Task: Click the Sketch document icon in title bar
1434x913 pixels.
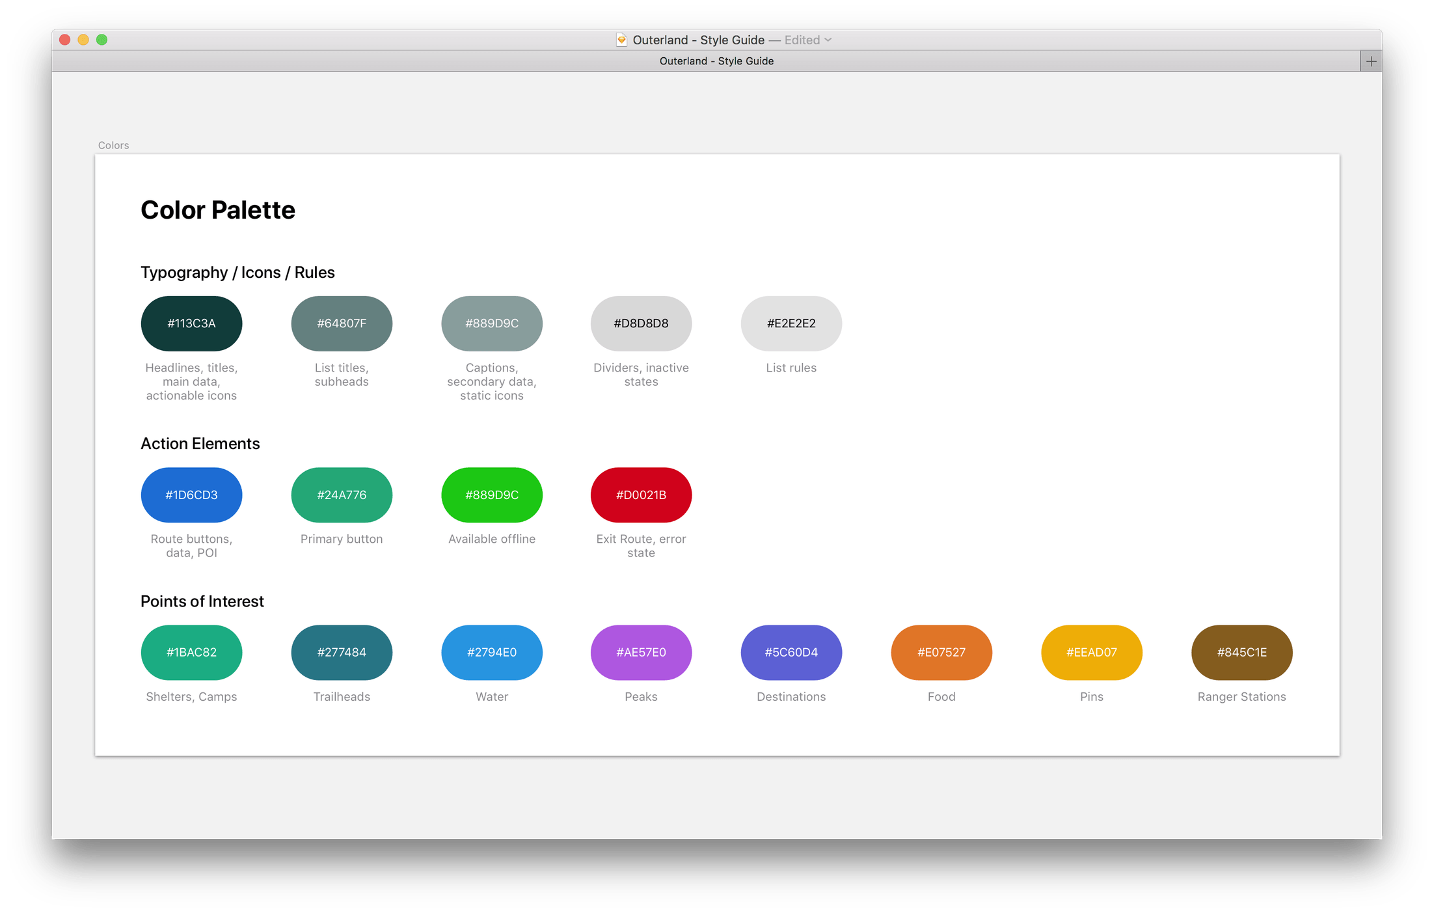Action: click(x=621, y=40)
